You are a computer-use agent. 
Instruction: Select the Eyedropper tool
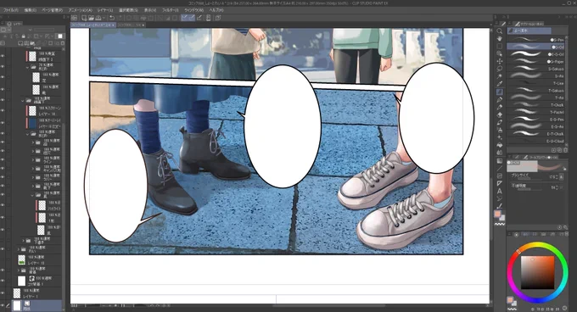[499, 84]
